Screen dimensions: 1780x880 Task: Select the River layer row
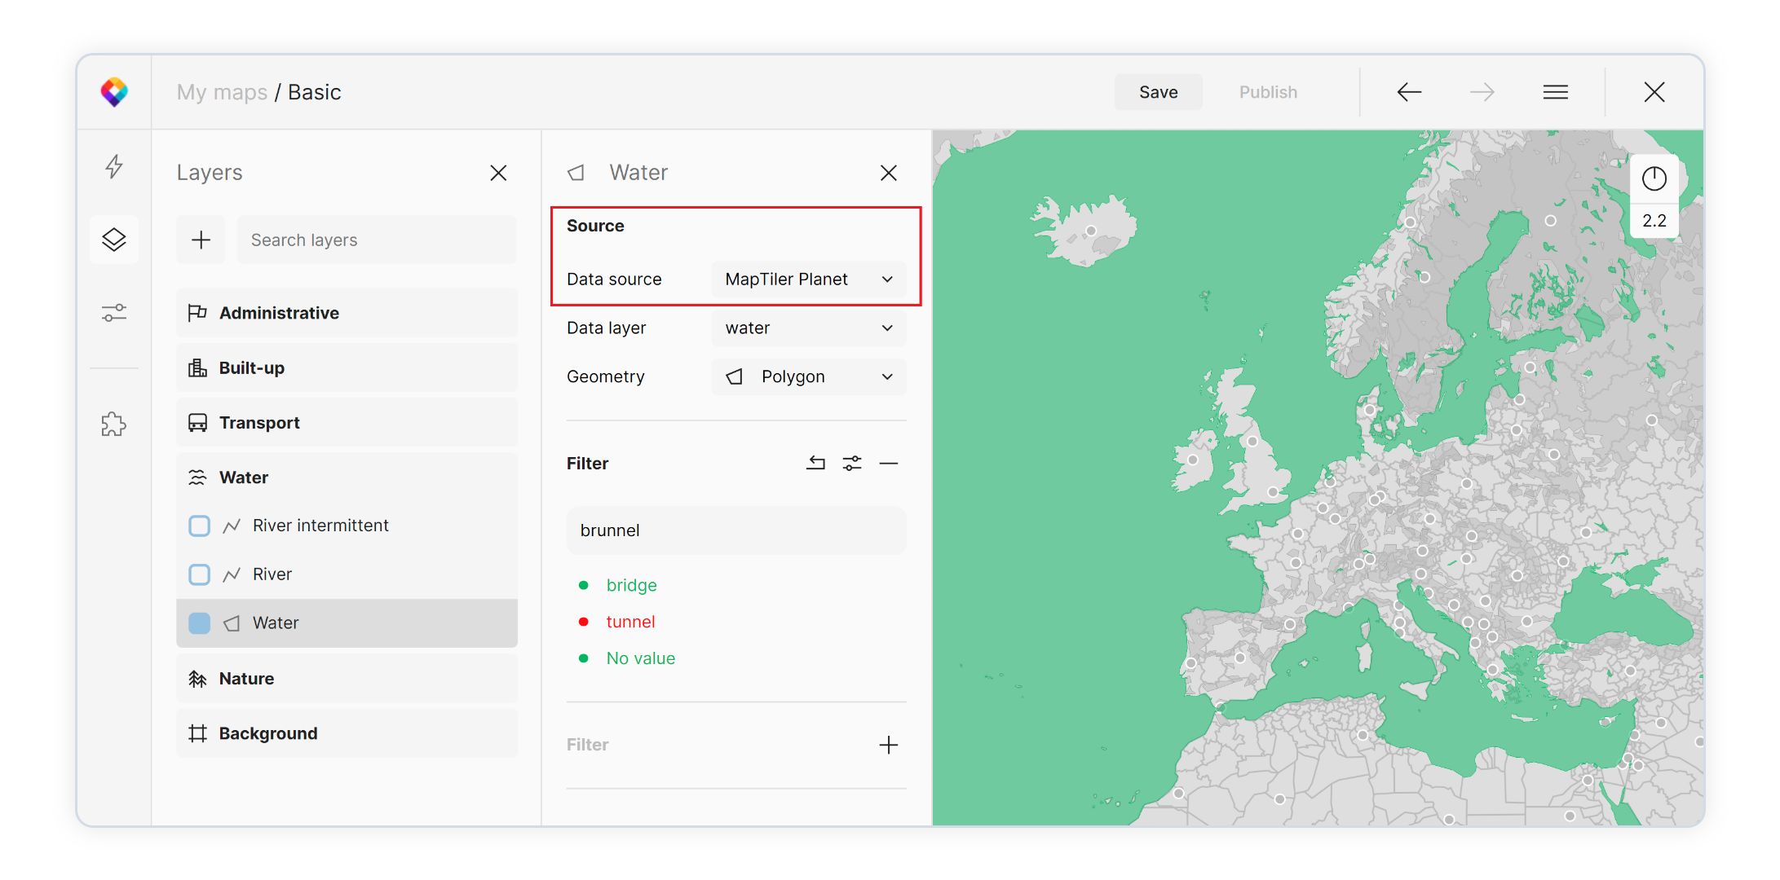pos(347,574)
